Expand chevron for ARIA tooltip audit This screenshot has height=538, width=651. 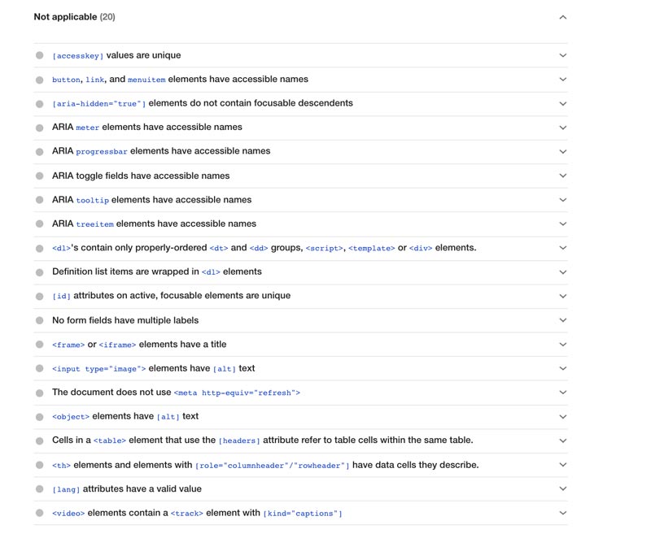click(x=562, y=200)
